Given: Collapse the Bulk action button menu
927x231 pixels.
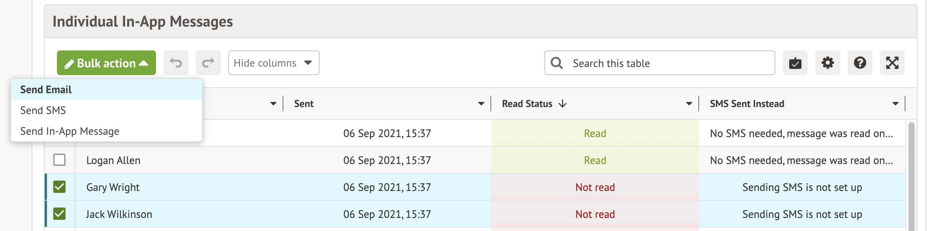Looking at the screenshot, I should tap(106, 63).
